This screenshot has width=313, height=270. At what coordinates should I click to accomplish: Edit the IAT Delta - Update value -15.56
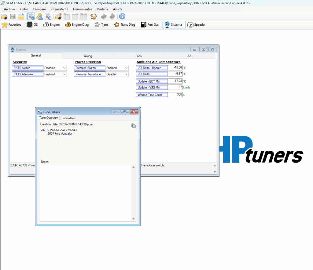click(x=175, y=68)
